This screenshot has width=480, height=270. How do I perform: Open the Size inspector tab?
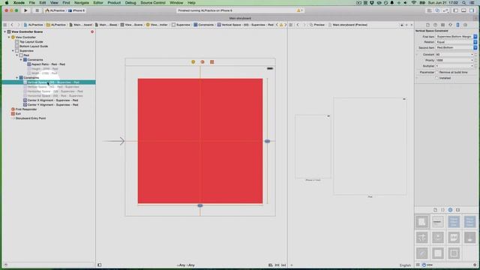pos(457,25)
